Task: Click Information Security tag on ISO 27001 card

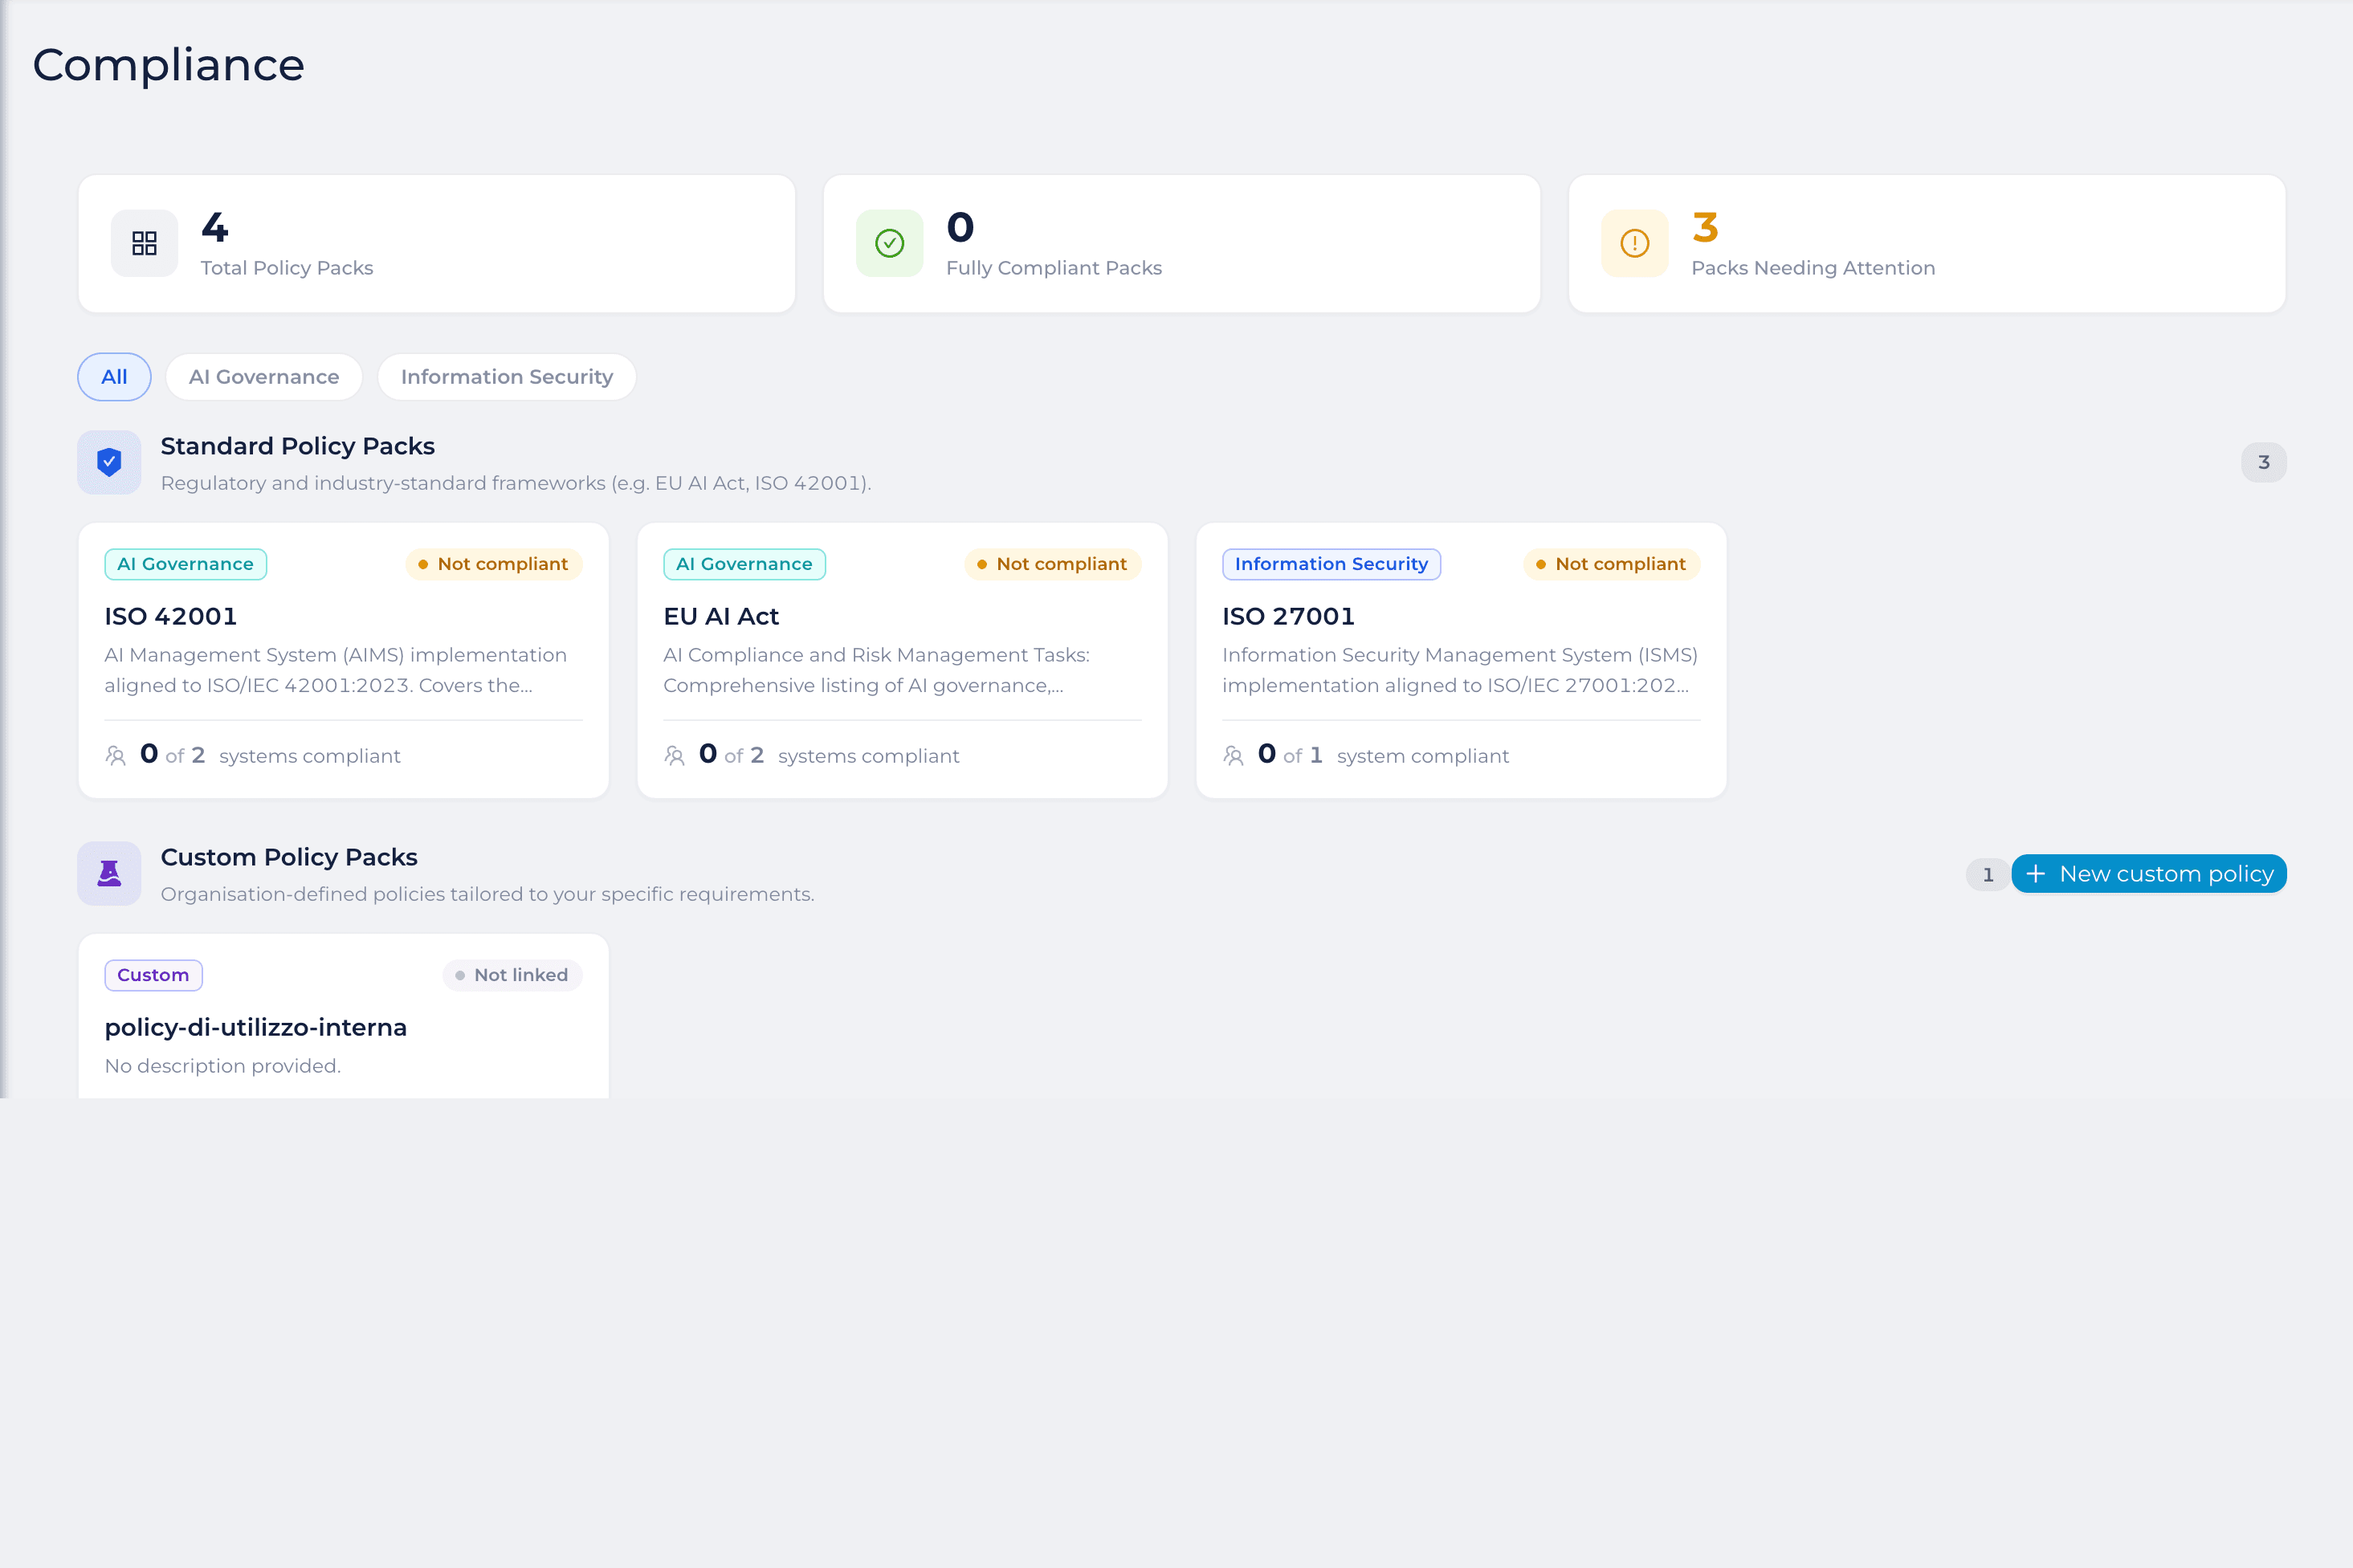Action: coord(1332,564)
